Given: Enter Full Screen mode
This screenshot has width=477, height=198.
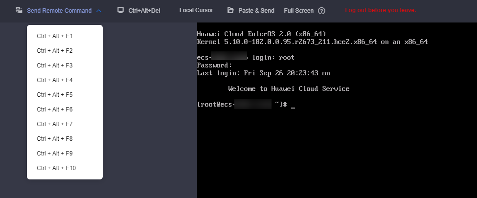Looking at the screenshot, I should [298, 10].
